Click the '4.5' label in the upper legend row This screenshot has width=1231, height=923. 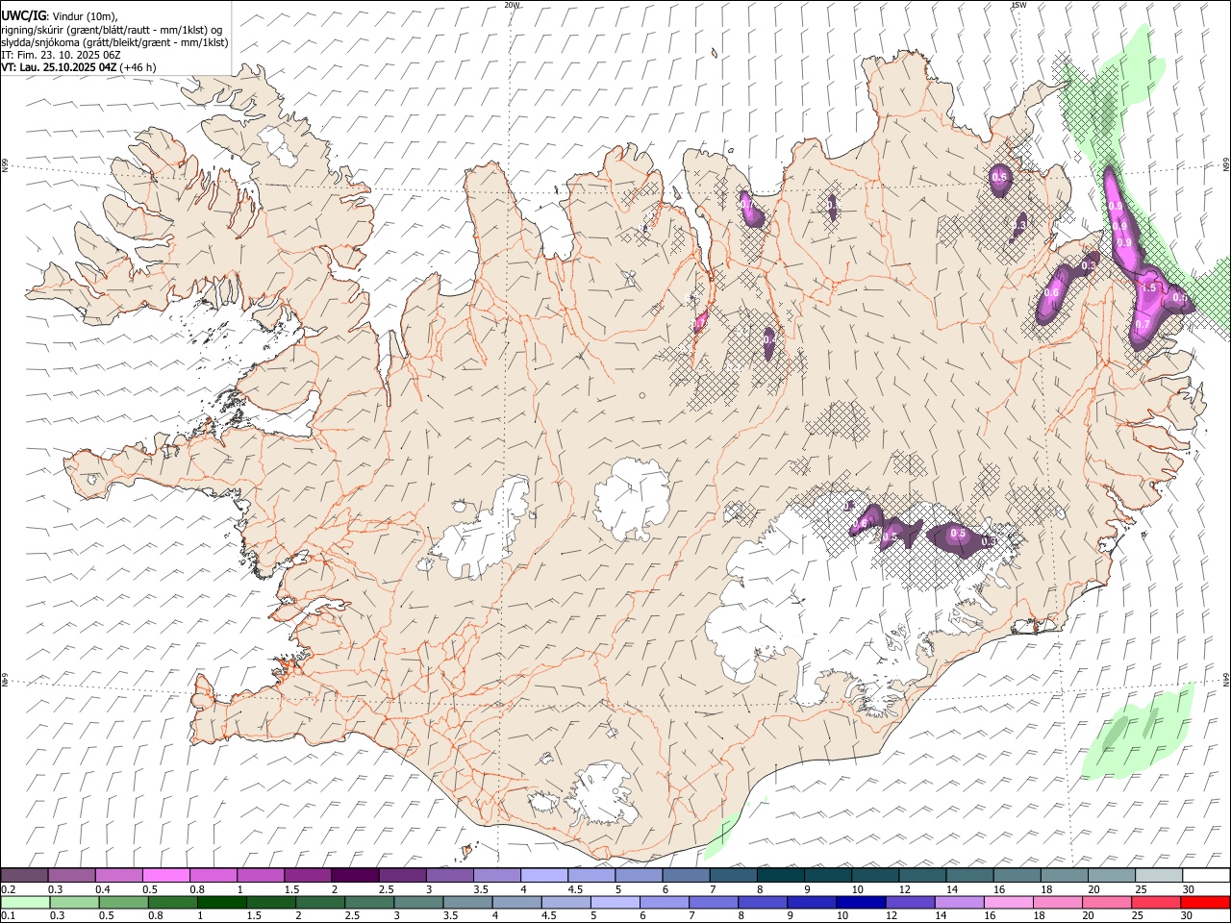(575, 889)
